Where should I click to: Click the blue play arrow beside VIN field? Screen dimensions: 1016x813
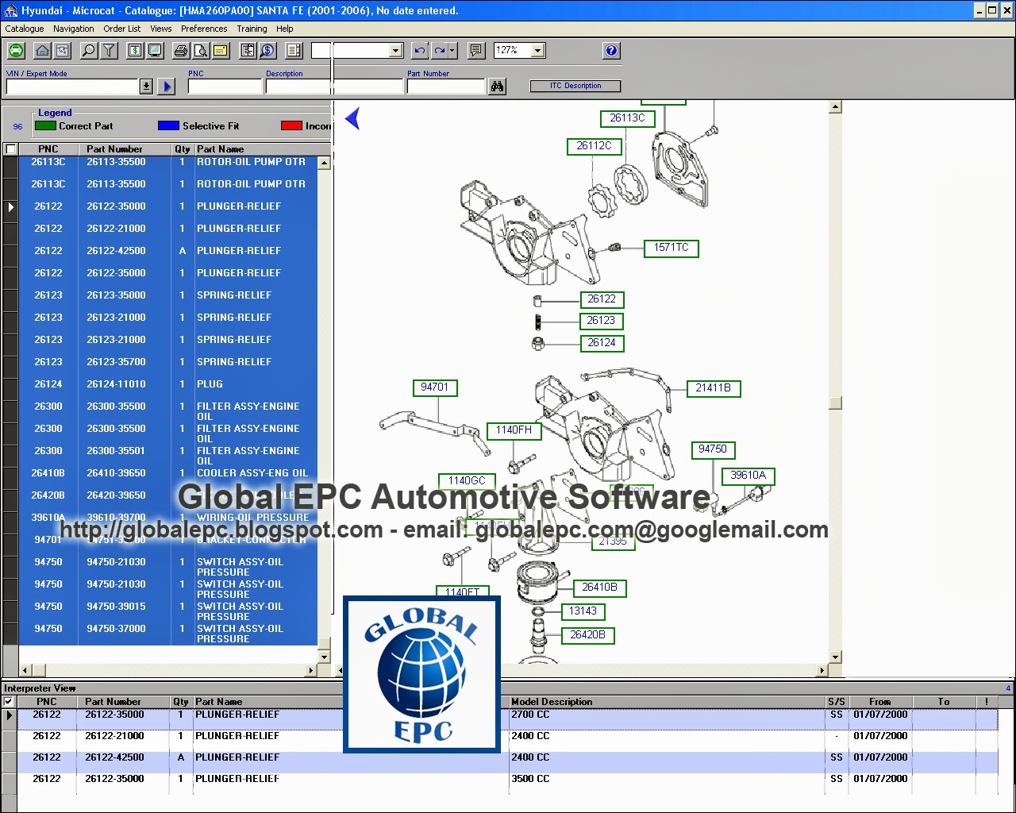(x=166, y=86)
